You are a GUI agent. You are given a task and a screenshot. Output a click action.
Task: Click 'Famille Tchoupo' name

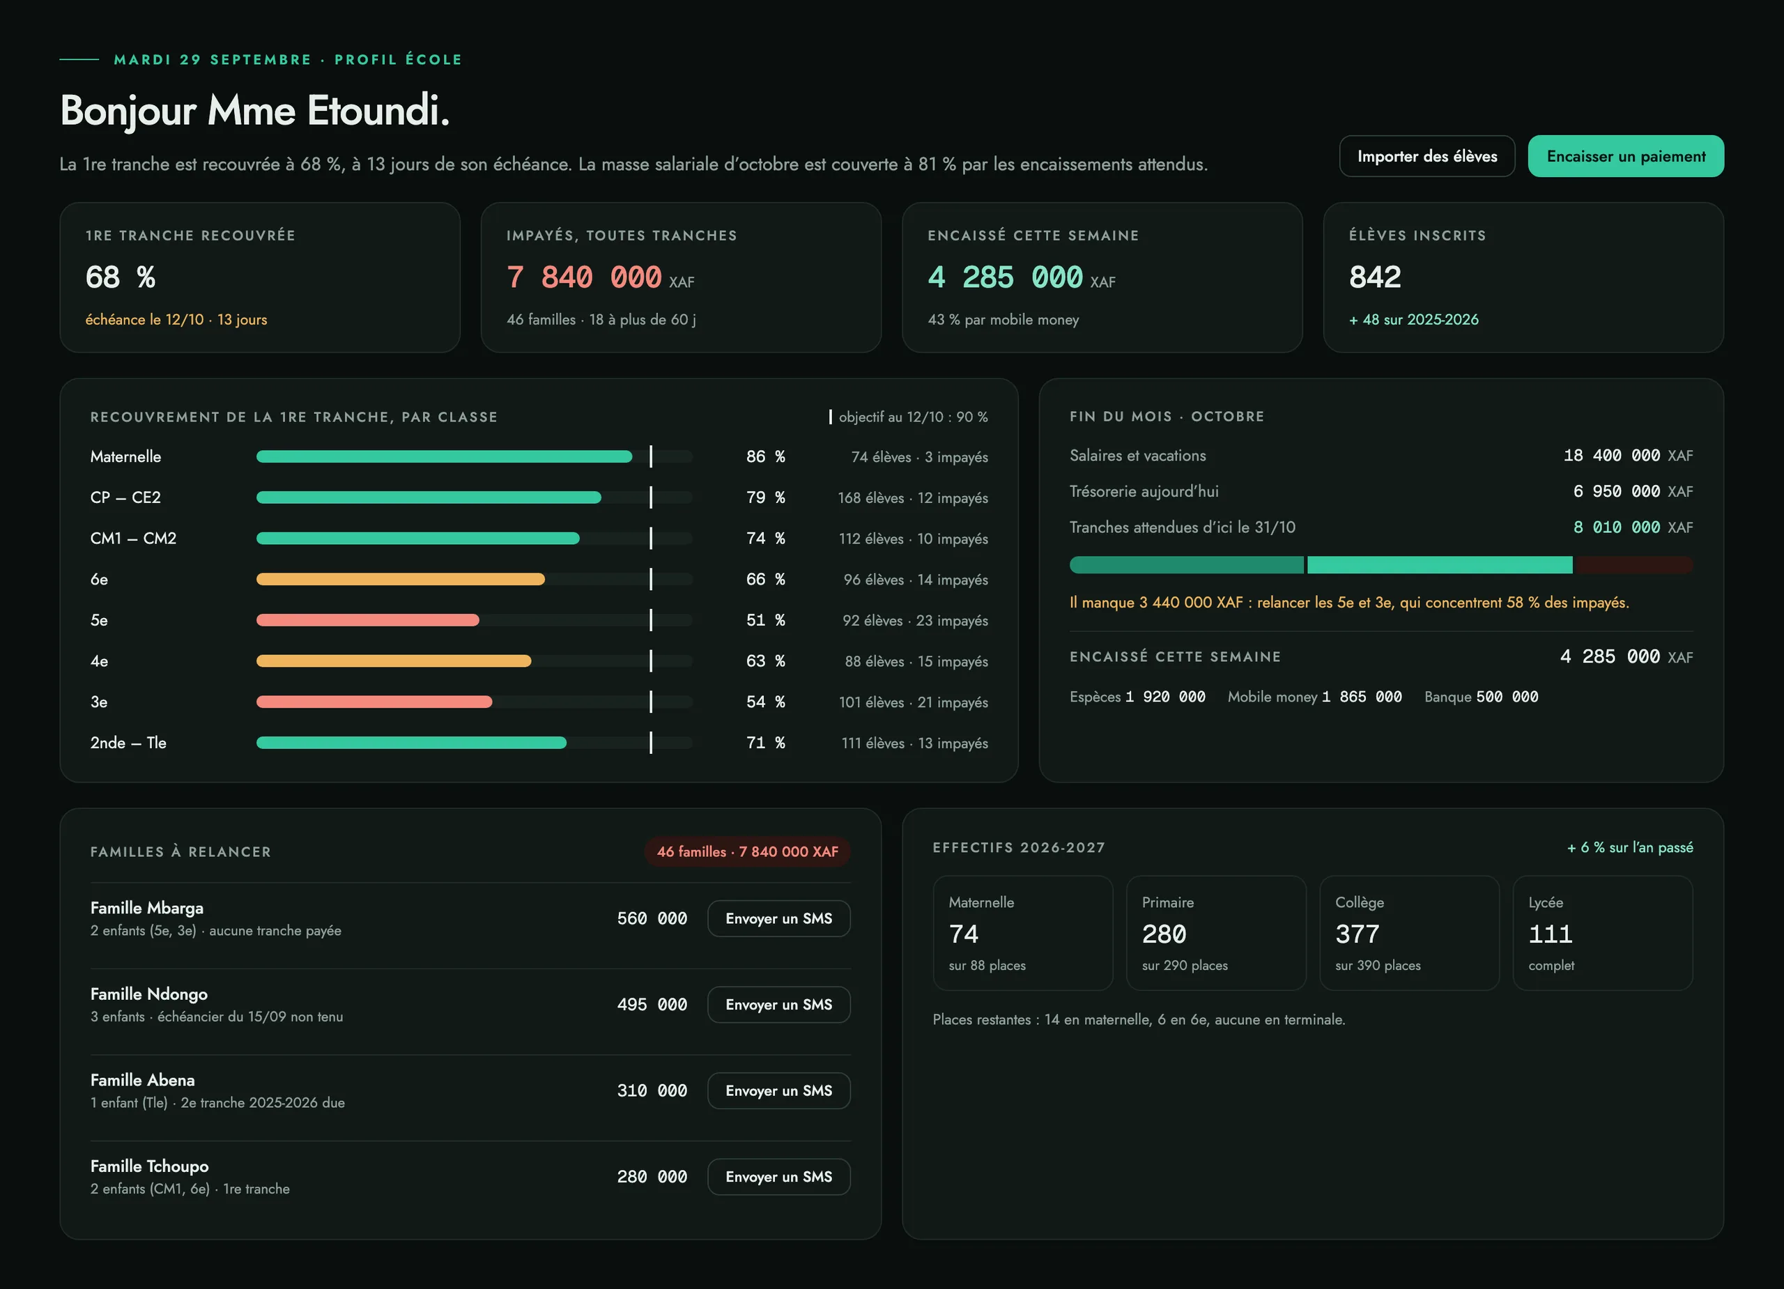pos(149,1166)
